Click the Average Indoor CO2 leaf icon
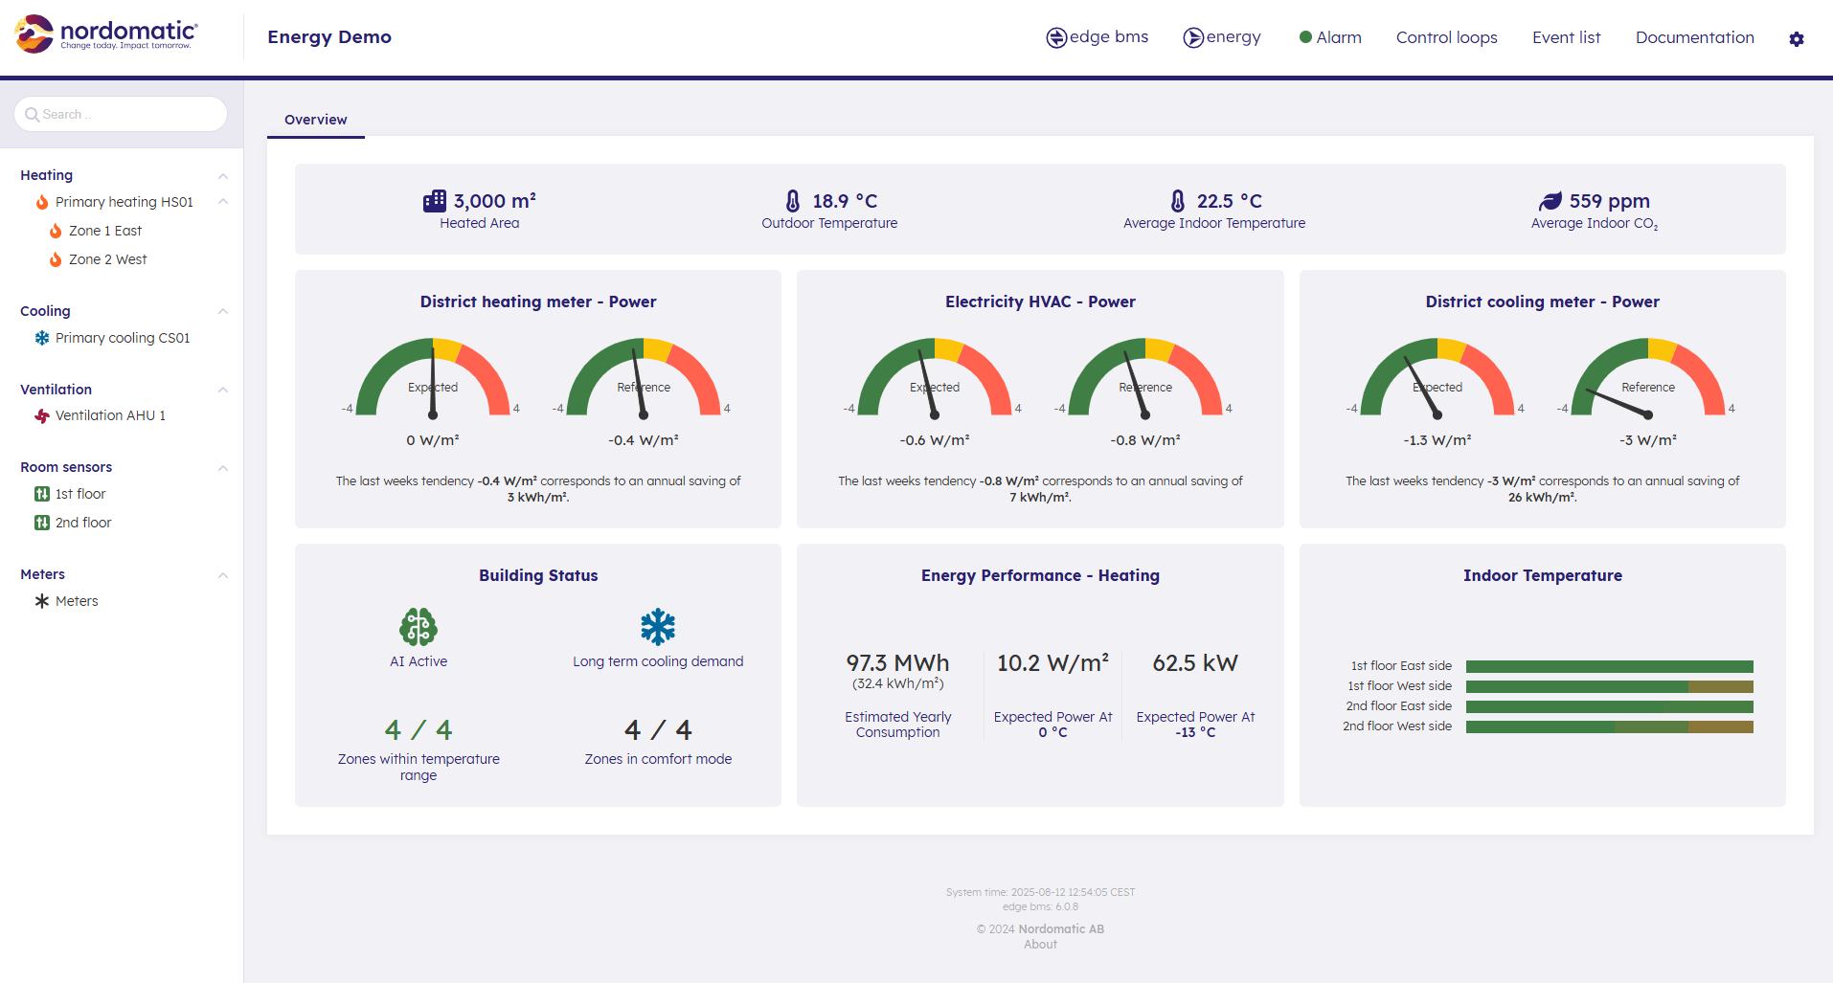The height and width of the screenshot is (983, 1833). click(1550, 201)
